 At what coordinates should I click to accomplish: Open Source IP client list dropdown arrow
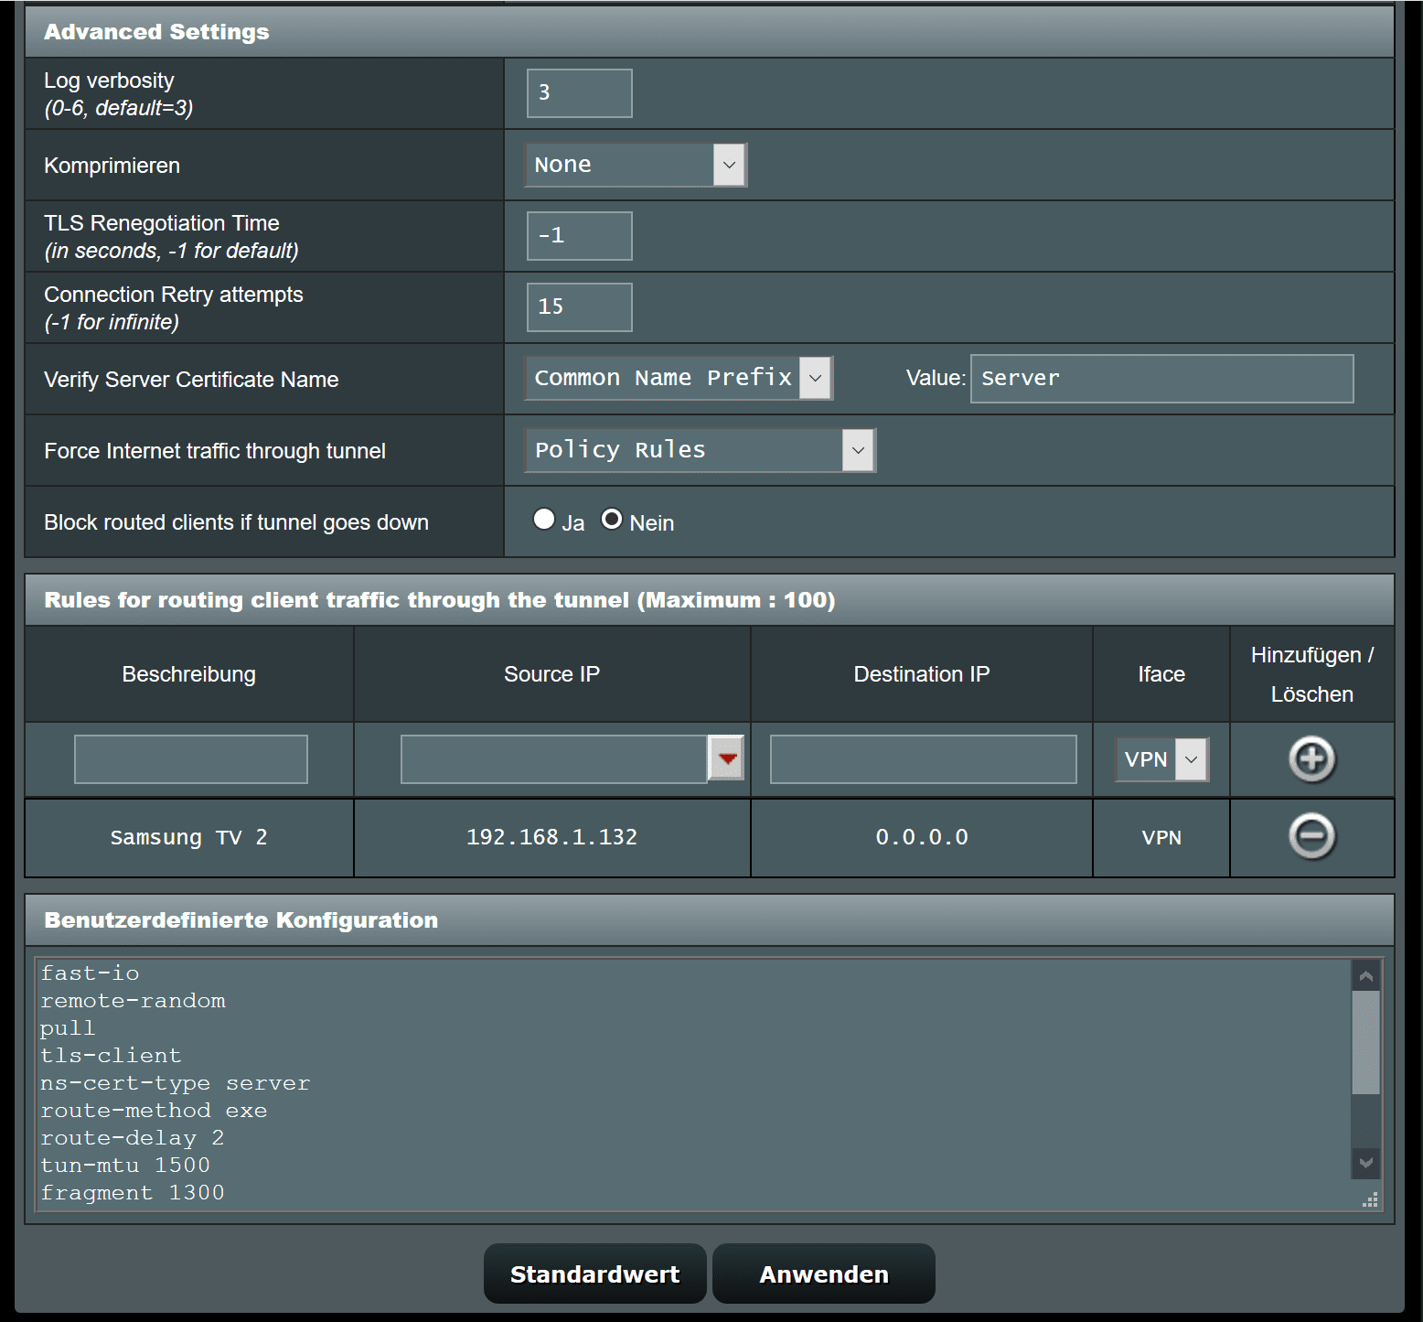click(x=727, y=758)
